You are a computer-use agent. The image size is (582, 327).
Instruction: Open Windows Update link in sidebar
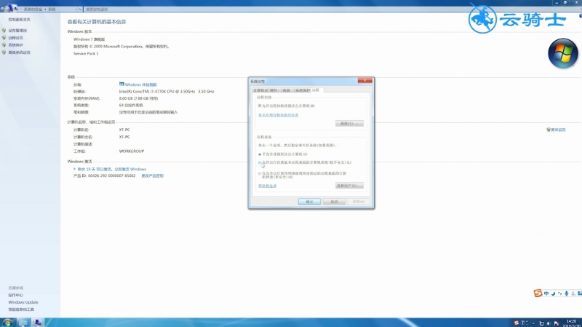23,302
